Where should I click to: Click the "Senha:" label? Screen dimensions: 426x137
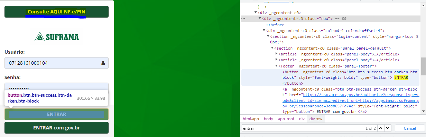point(13,77)
